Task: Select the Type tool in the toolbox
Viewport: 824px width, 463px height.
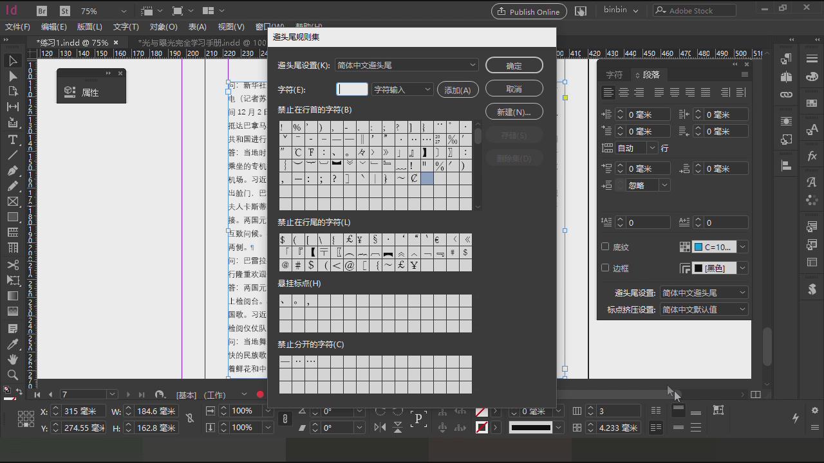Action: (x=12, y=139)
